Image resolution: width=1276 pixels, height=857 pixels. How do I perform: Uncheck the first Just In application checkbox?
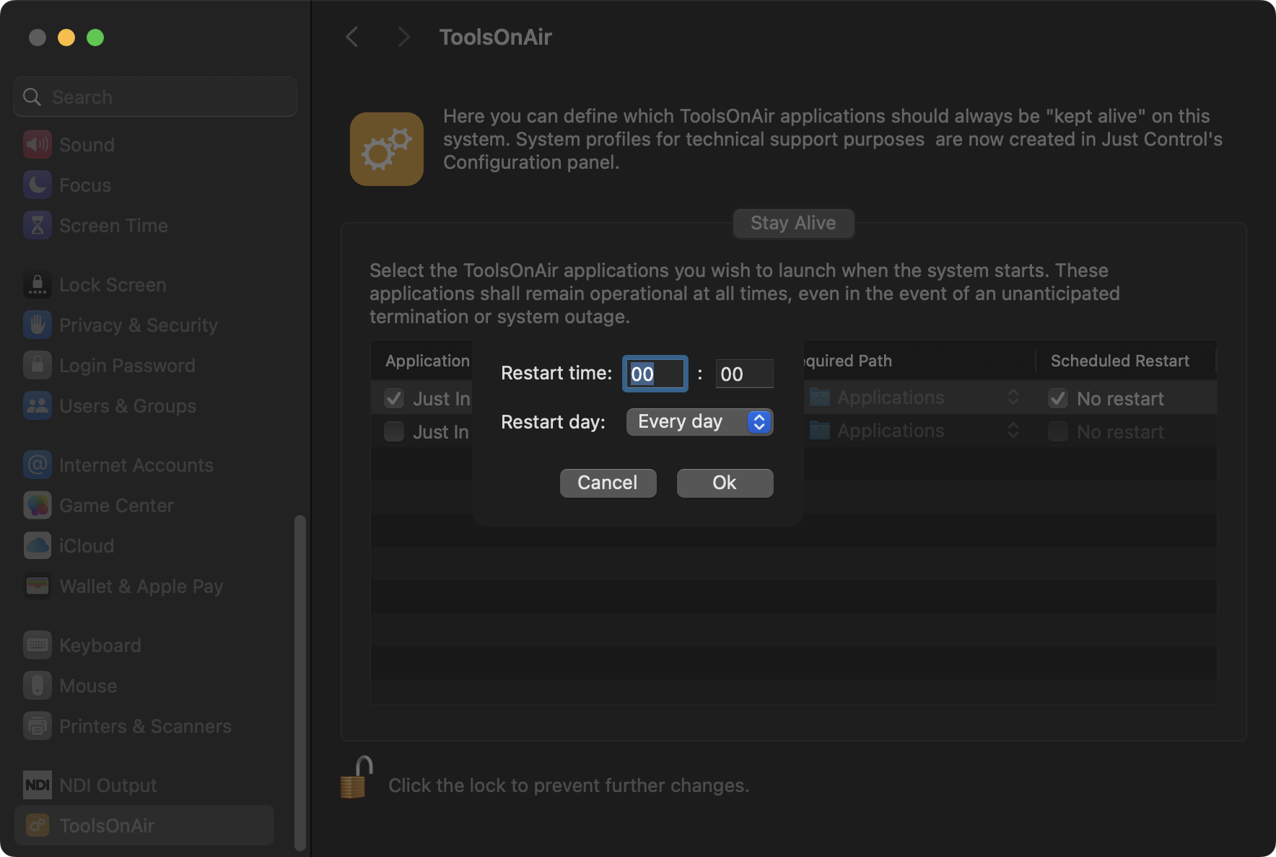[394, 398]
